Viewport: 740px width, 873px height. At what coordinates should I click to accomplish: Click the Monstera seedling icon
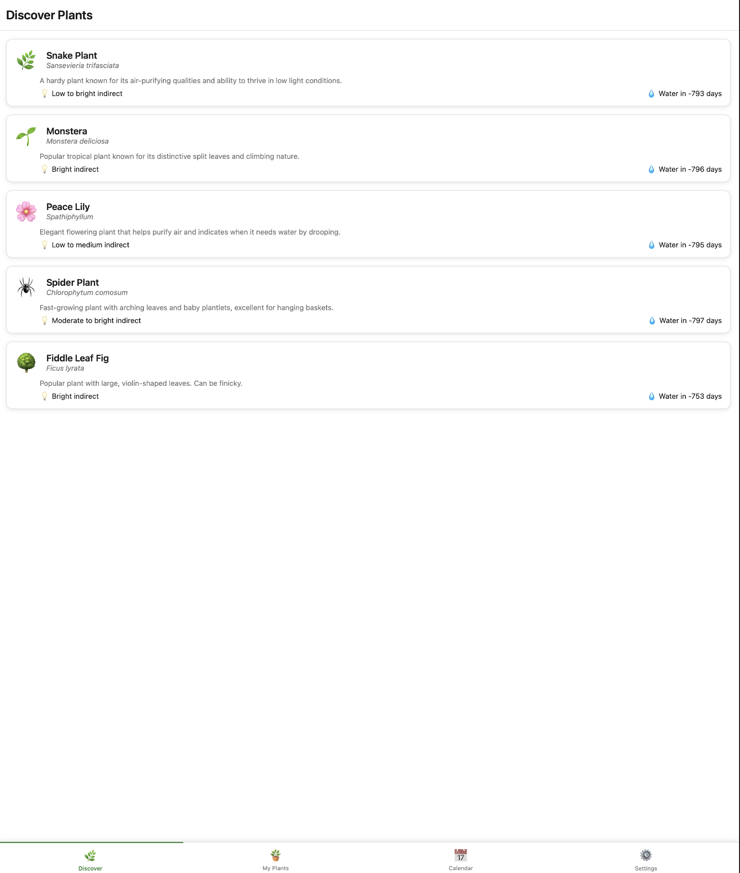(27, 135)
